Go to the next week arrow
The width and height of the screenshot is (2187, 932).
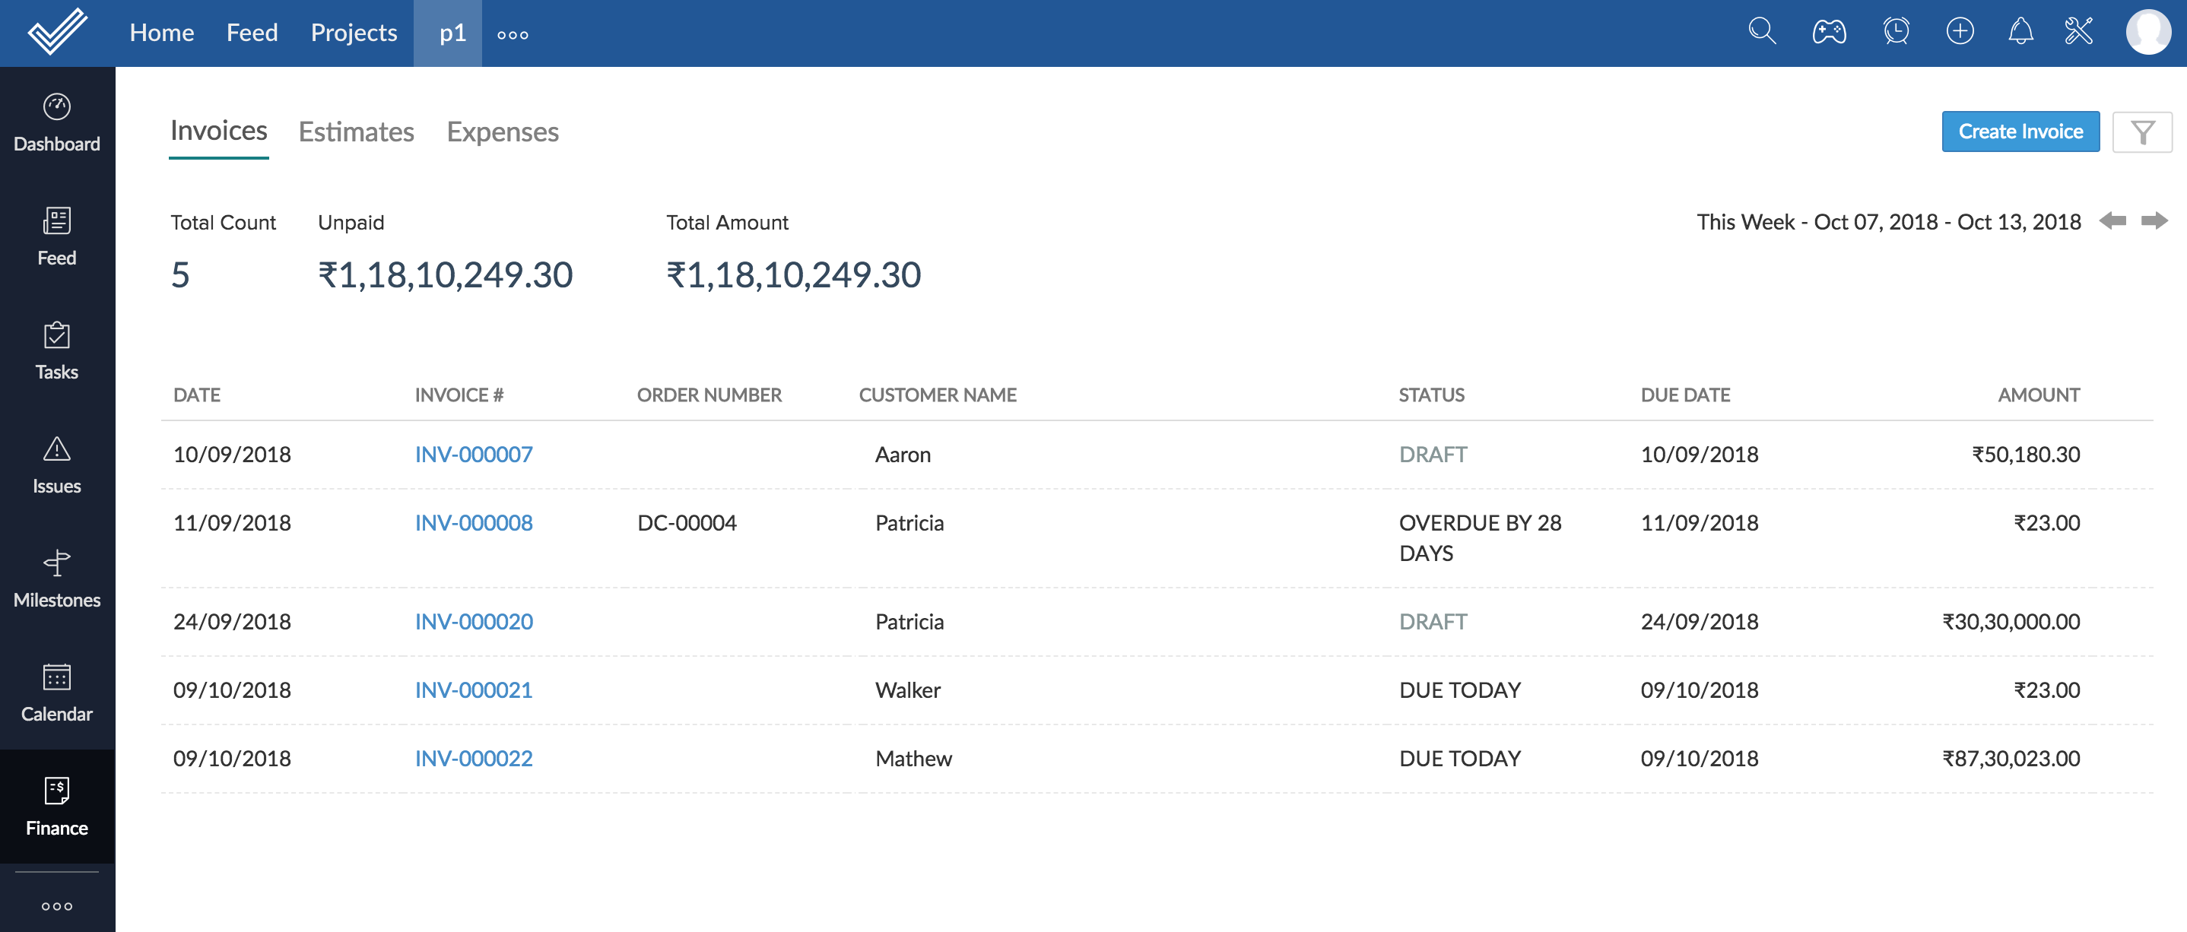click(x=2154, y=221)
